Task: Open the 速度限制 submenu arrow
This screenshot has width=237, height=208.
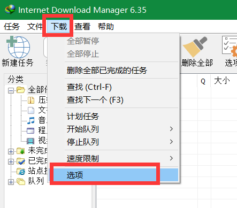Action: tap(171, 158)
